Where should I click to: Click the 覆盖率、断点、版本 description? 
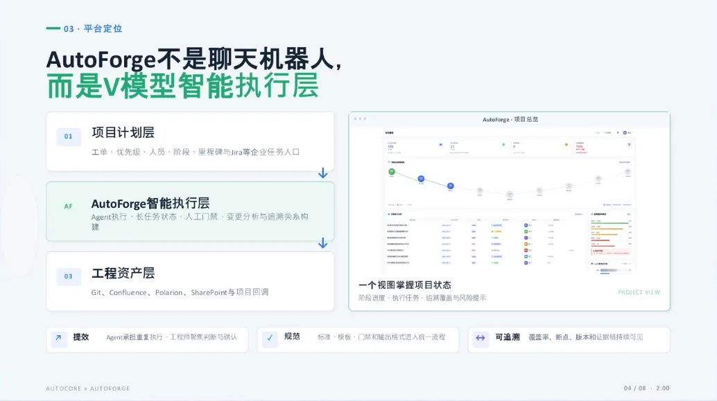(x=586, y=337)
